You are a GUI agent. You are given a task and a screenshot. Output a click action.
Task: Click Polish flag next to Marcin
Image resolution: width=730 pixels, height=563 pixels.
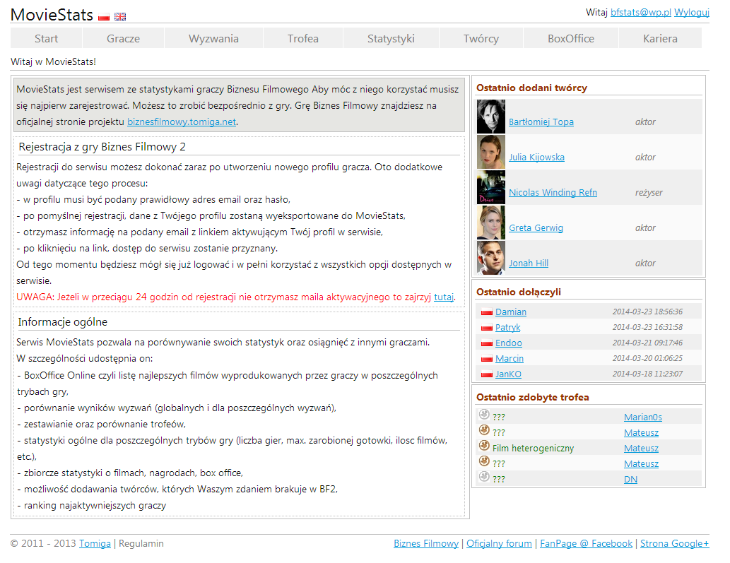coord(486,359)
